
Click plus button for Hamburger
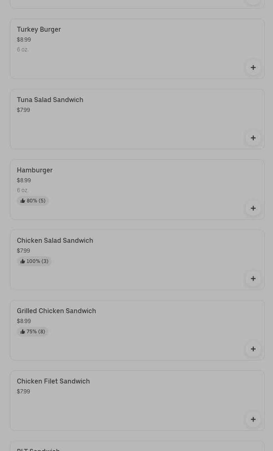[x=253, y=208]
